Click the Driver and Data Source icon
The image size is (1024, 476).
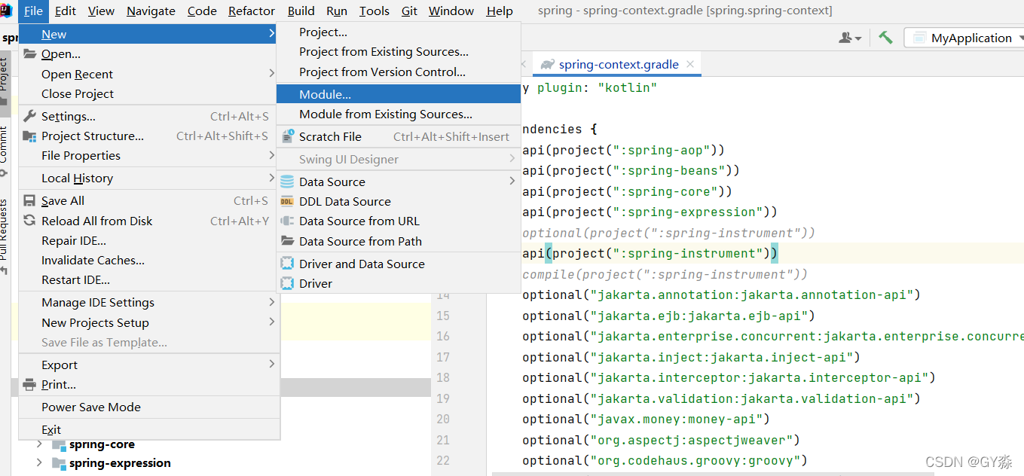click(287, 264)
